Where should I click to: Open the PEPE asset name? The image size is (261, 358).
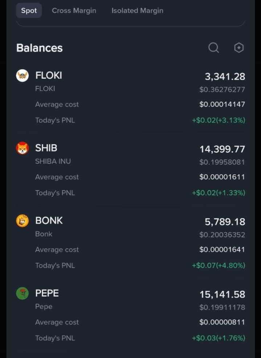(x=47, y=293)
